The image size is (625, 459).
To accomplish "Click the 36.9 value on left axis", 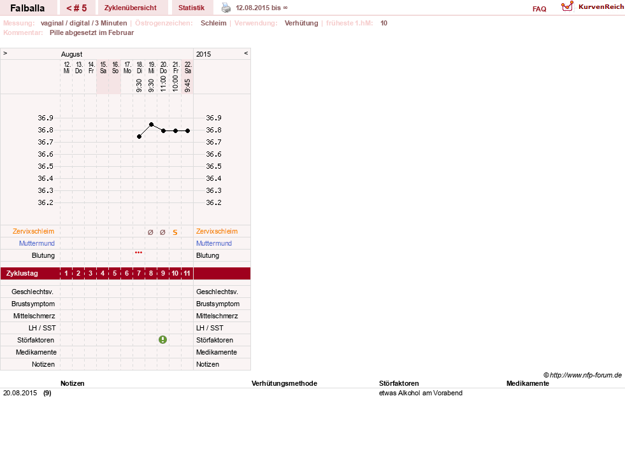I will coord(45,118).
